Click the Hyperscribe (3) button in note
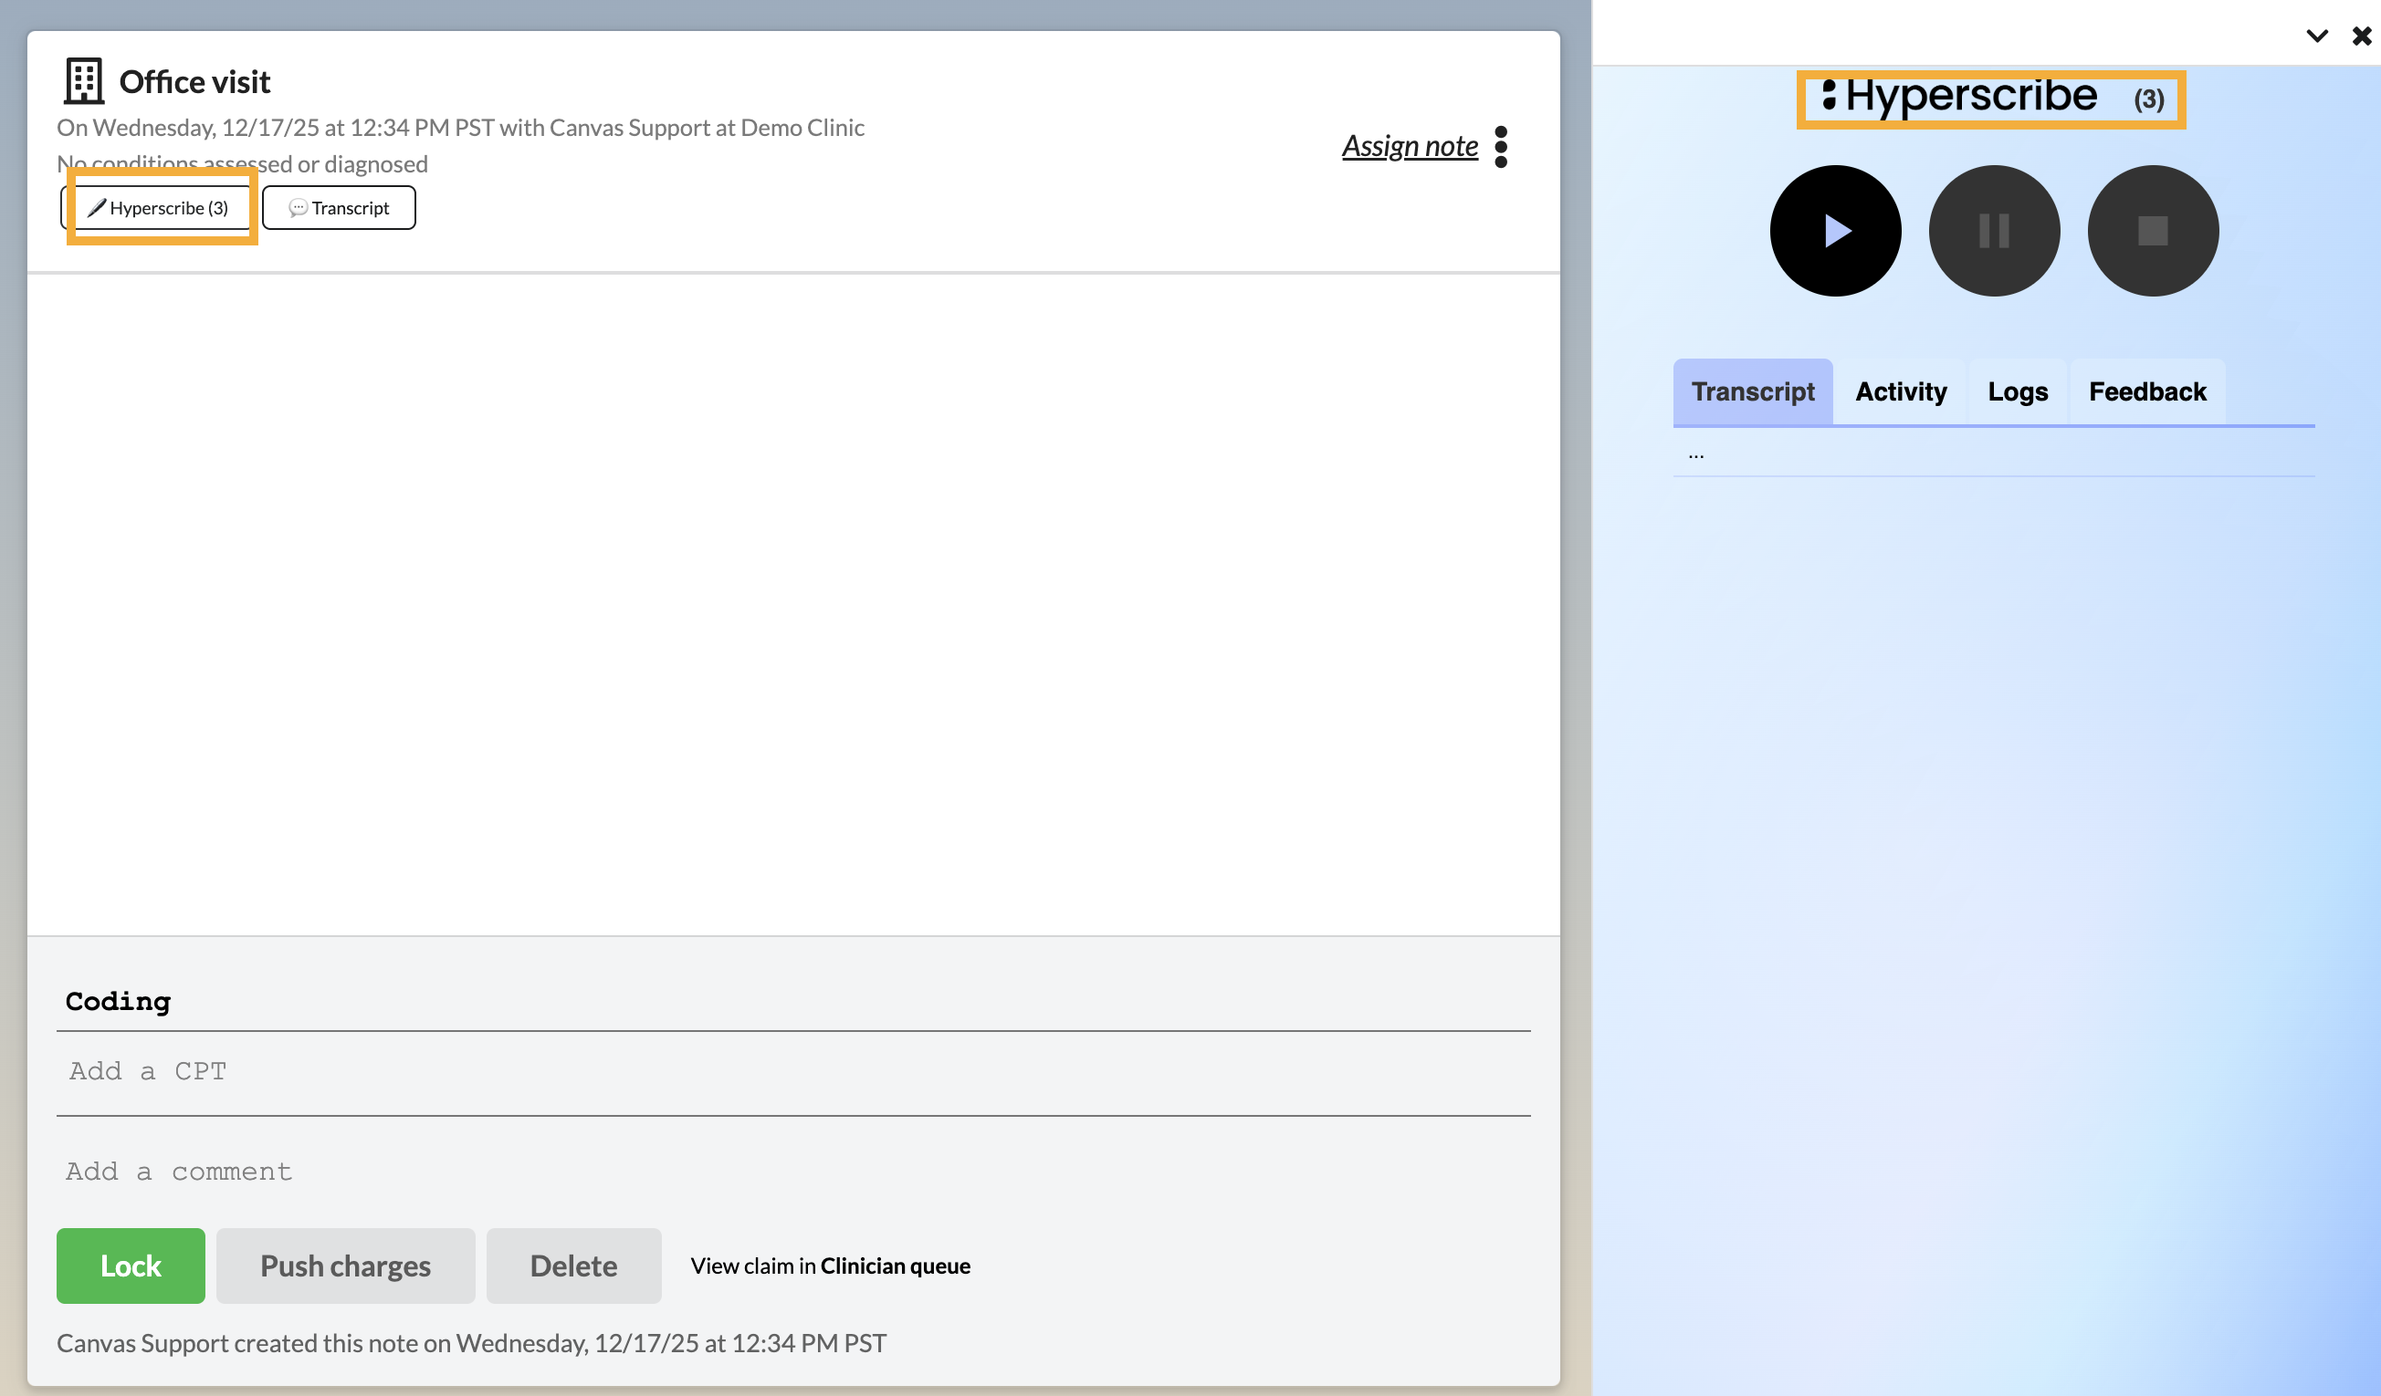The image size is (2381, 1396). pos(159,208)
